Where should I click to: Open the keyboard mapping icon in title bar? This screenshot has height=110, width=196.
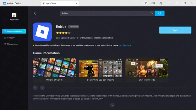(145, 3)
